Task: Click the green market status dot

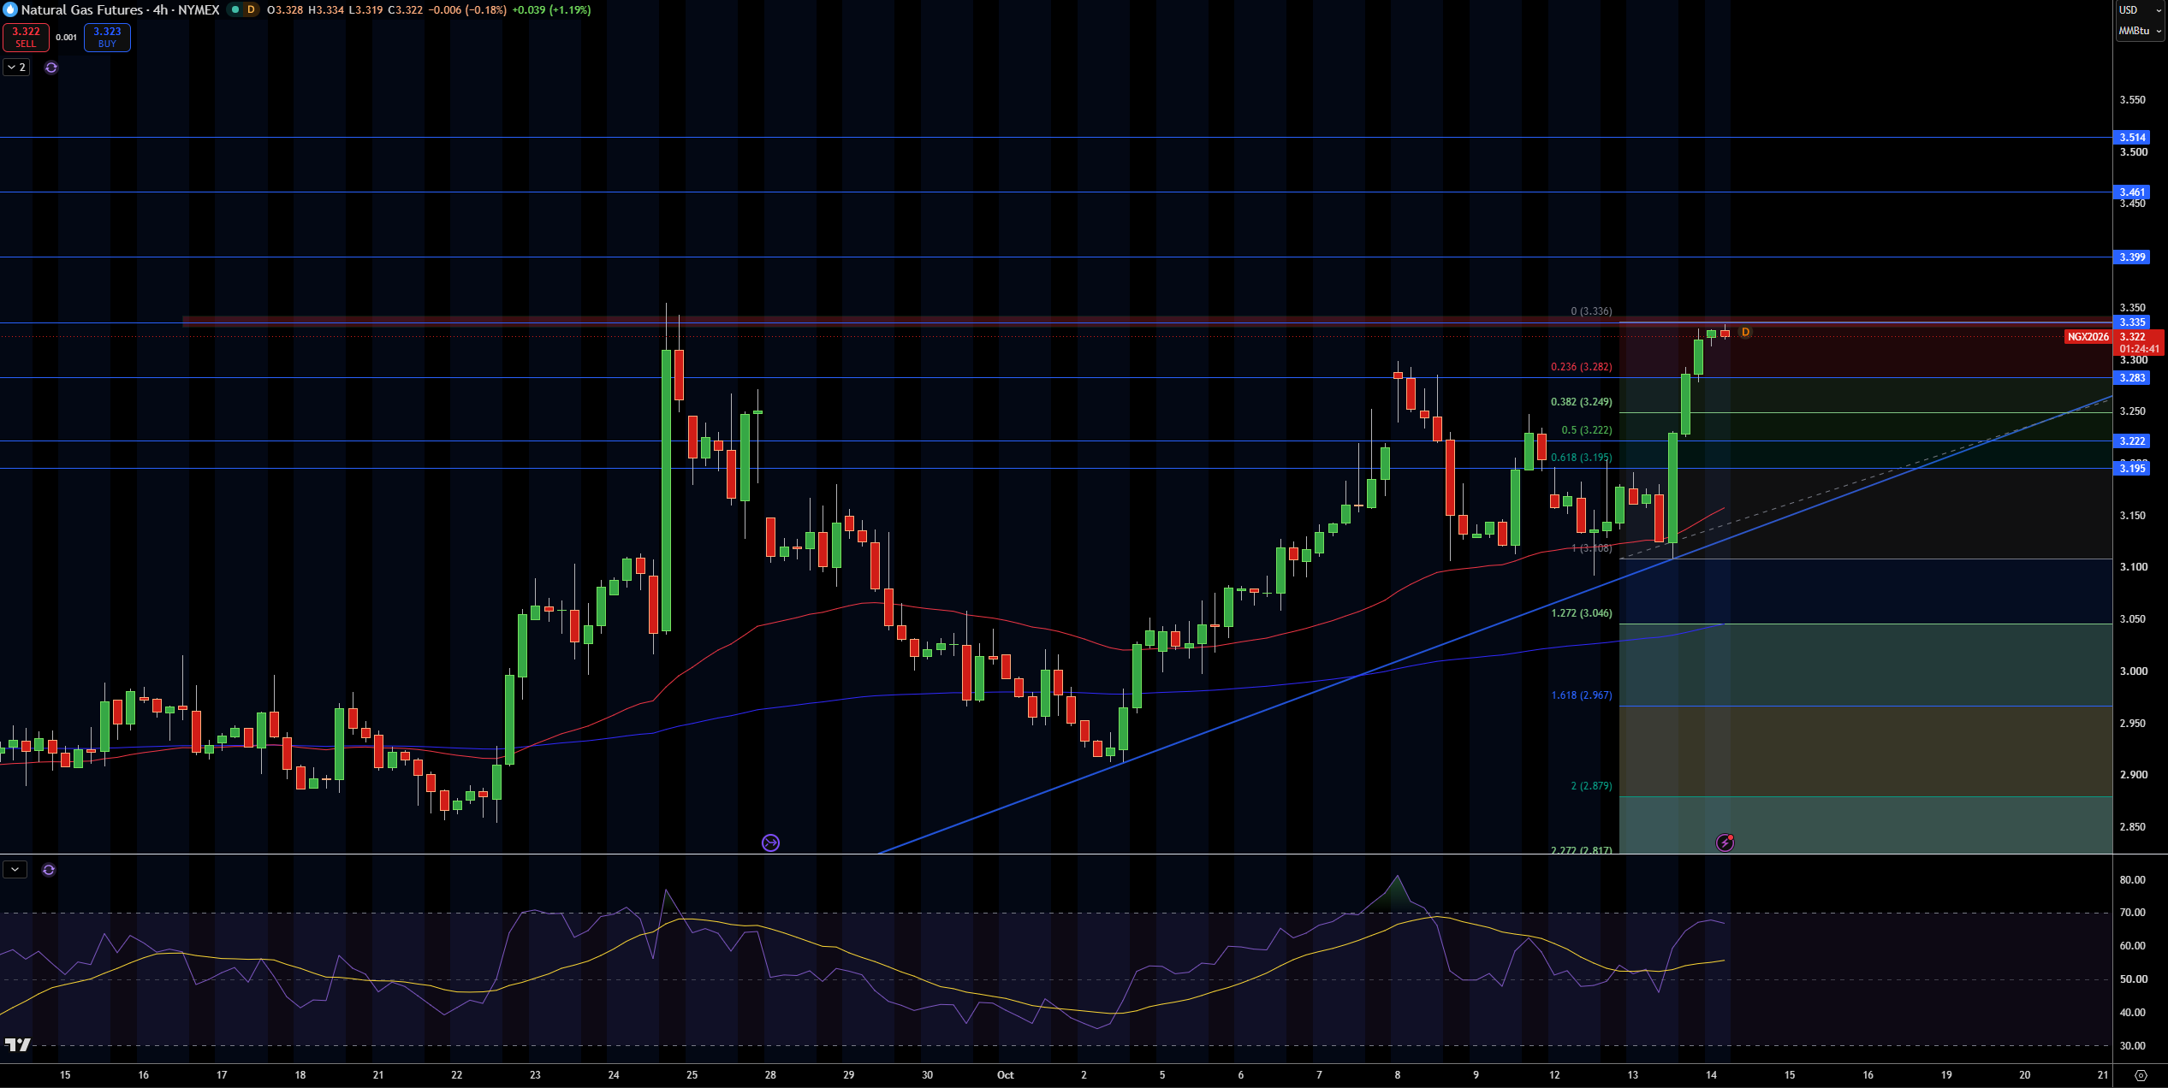Action: (235, 9)
